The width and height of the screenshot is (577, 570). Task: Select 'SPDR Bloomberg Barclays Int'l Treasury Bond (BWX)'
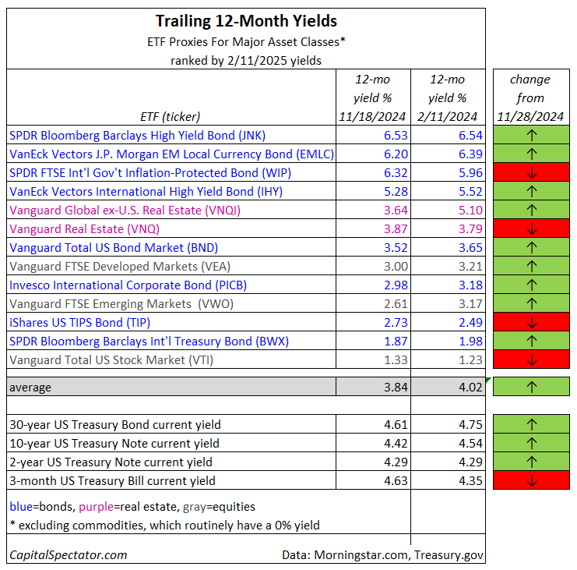click(x=149, y=342)
